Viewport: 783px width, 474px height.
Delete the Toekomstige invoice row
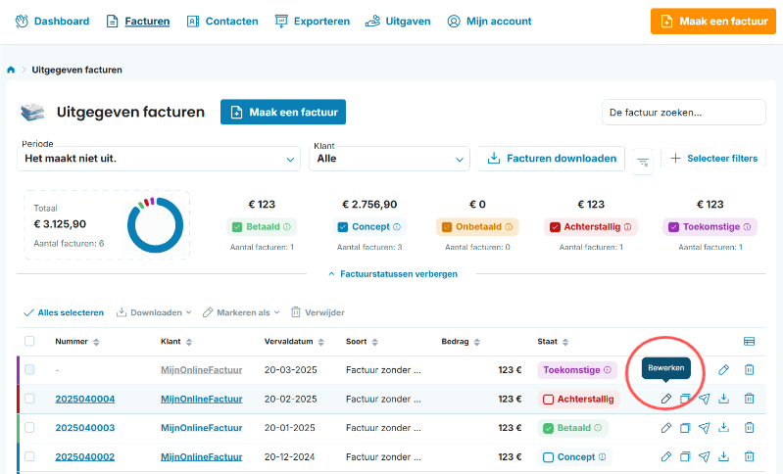(x=749, y=370)
